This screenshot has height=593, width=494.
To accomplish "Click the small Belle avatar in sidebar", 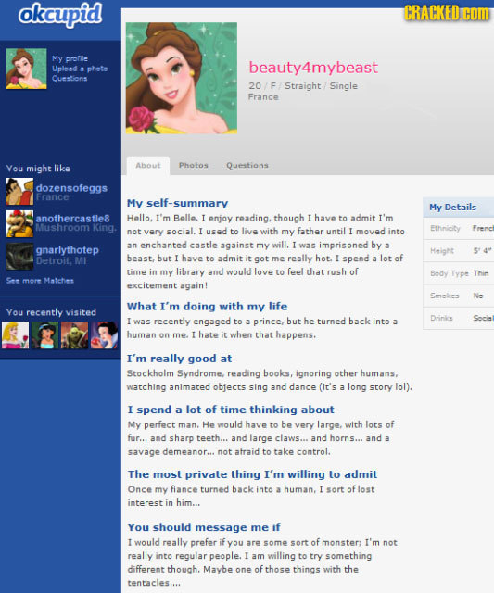I will [x=27, y=69].
